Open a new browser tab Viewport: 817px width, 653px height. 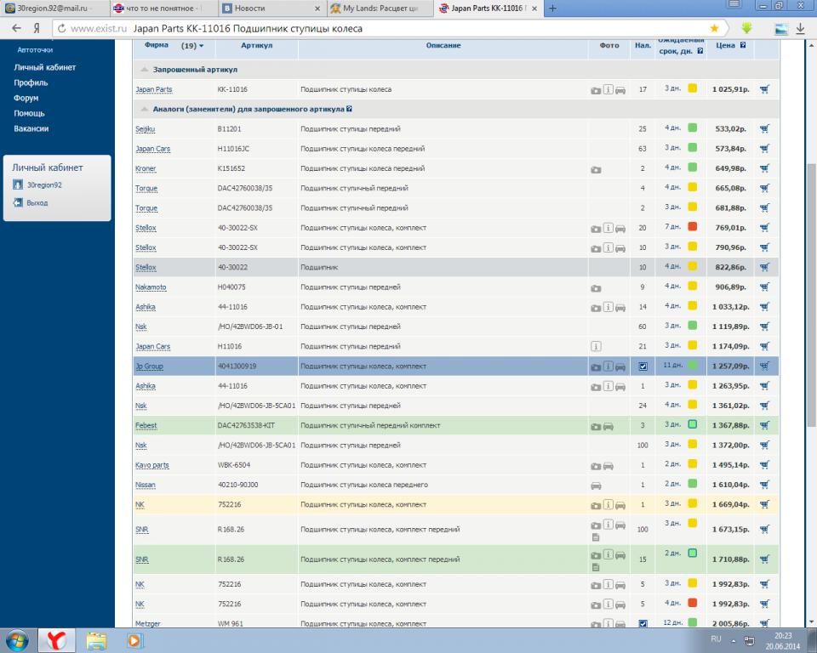[x=553, y=9]
